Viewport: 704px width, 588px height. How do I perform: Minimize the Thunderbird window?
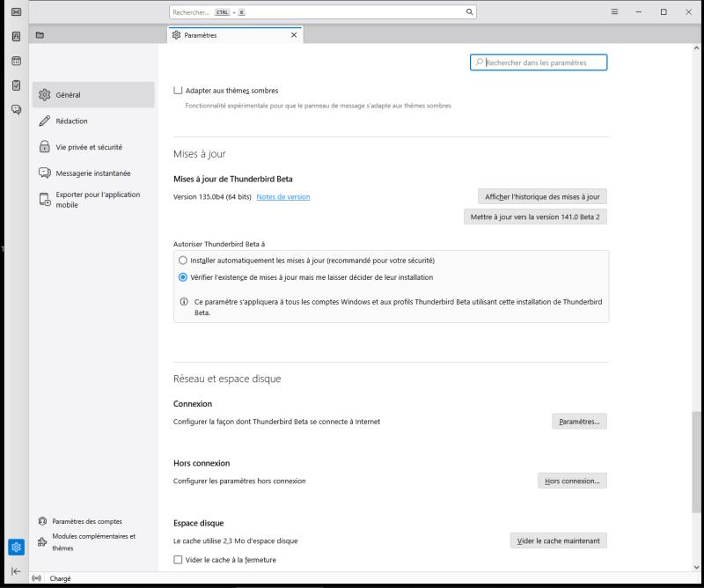coord(639,12)
